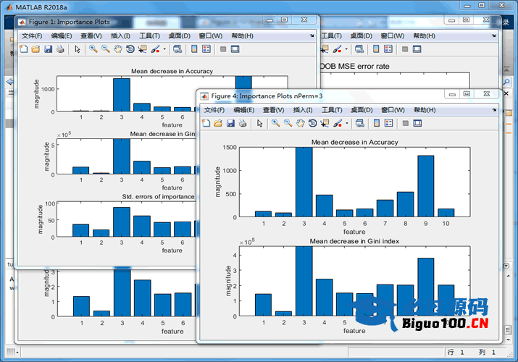Select Data Cursor tool in Figure 1
Viewport: 518px width, 362px height.
[143, 49]
